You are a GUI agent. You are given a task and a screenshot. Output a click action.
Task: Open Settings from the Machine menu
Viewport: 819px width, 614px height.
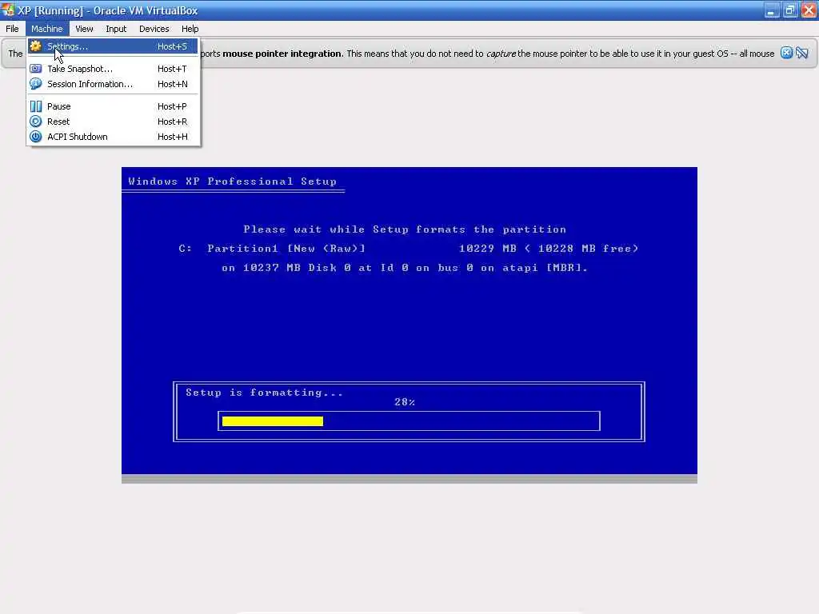pyautogui.click(x=113, y=46)
